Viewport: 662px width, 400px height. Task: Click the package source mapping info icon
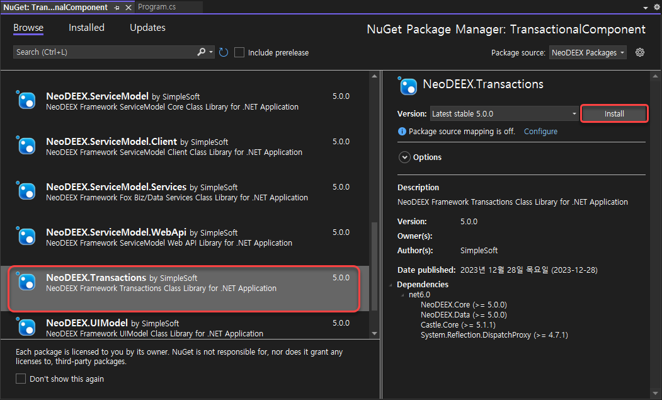(x=402, y=132)
